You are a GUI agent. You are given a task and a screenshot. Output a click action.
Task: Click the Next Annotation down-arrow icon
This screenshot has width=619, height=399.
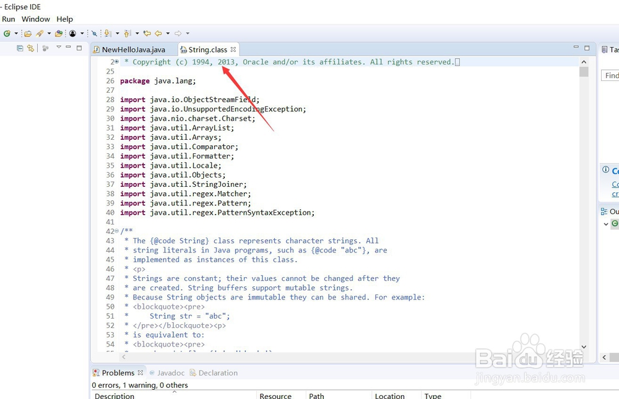click(108, 33)
